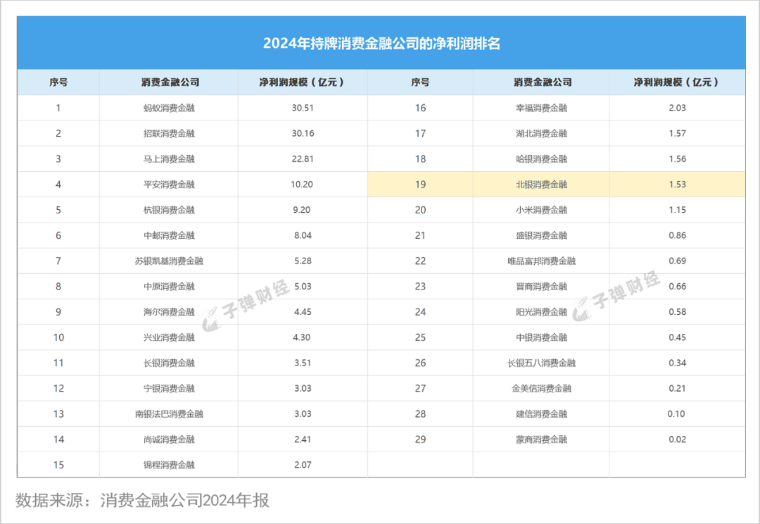This screenshot has width=760, height=524.
Task: Click the 中邮消费金融 entry
Action: tap(169, 235)
